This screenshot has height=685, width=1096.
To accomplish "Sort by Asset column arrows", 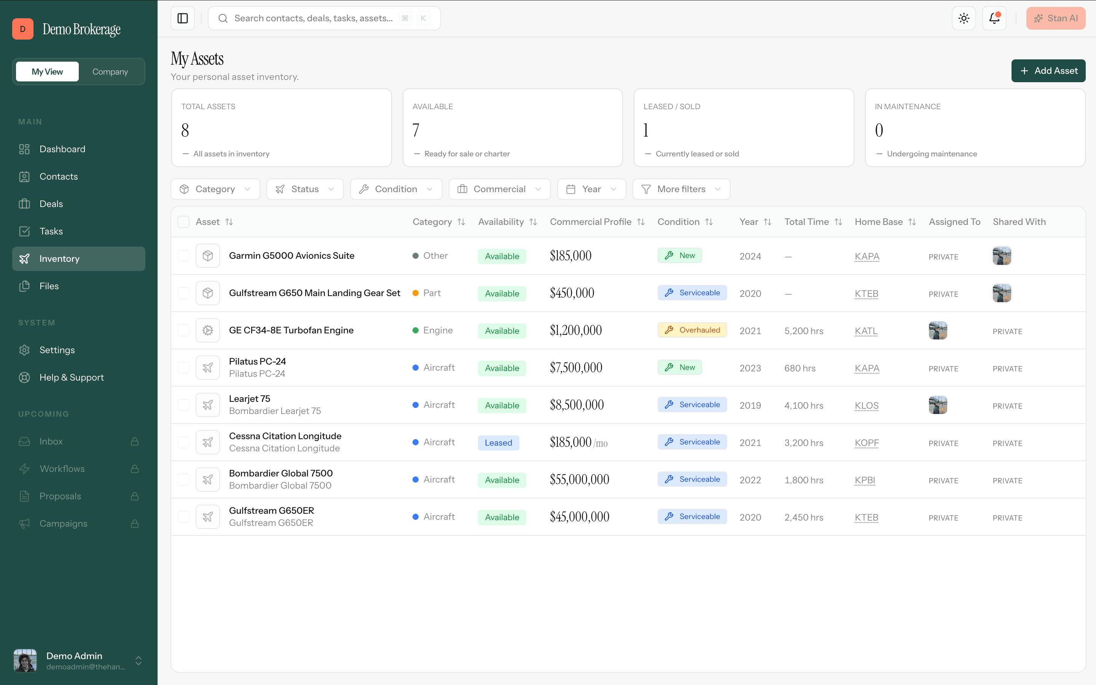I will (229, 222).
